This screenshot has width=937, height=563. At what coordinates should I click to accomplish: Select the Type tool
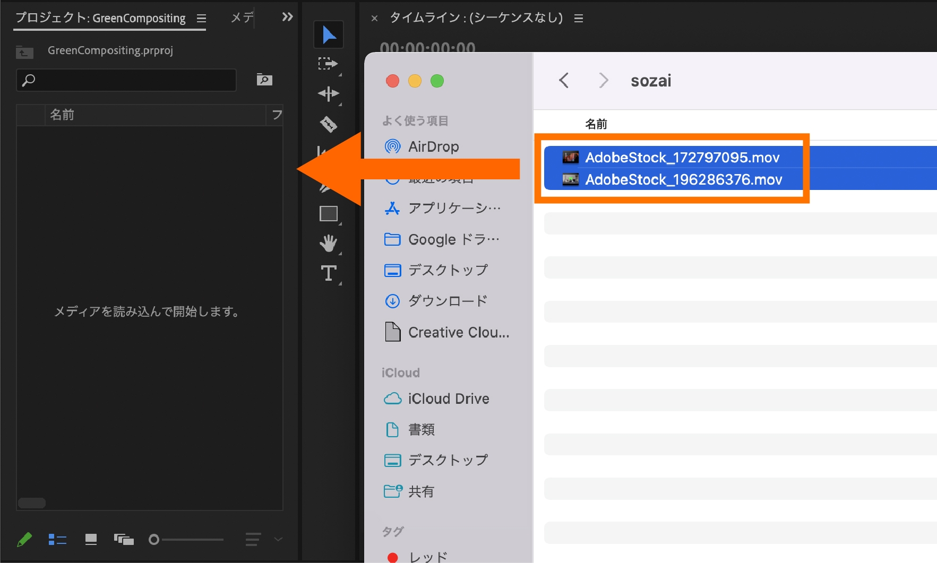pos(329,273)
